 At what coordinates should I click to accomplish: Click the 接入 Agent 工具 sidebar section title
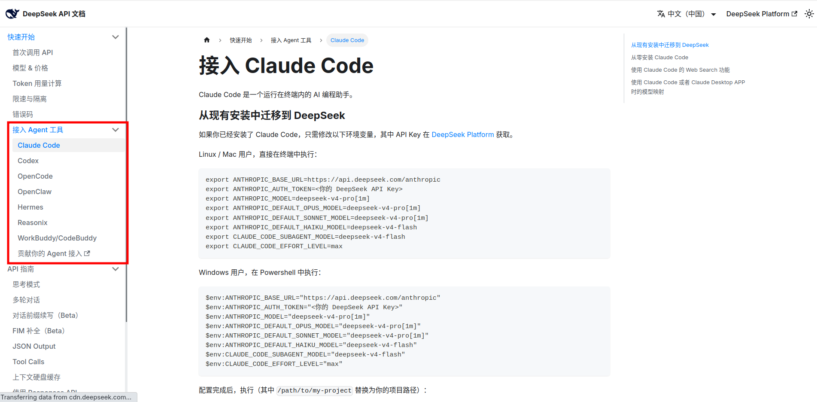point(38,130)
